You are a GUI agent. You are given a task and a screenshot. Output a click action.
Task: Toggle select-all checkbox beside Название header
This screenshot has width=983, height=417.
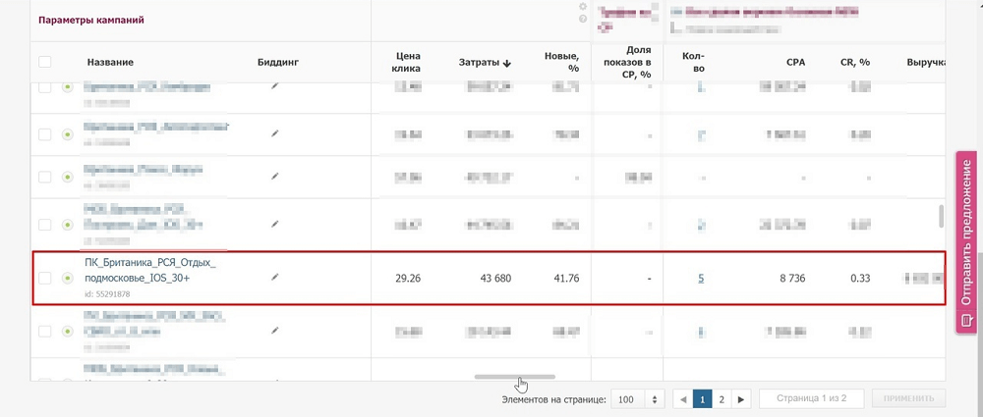(x=44, y=62)
